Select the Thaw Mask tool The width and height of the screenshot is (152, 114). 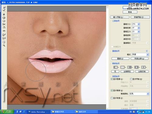[4, 38]
